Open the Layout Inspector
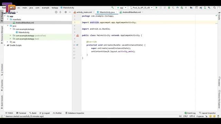Screen dimensions: 221x124 click(207, 113)
